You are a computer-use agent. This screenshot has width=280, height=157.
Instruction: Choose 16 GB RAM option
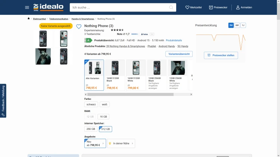[103, 116]
